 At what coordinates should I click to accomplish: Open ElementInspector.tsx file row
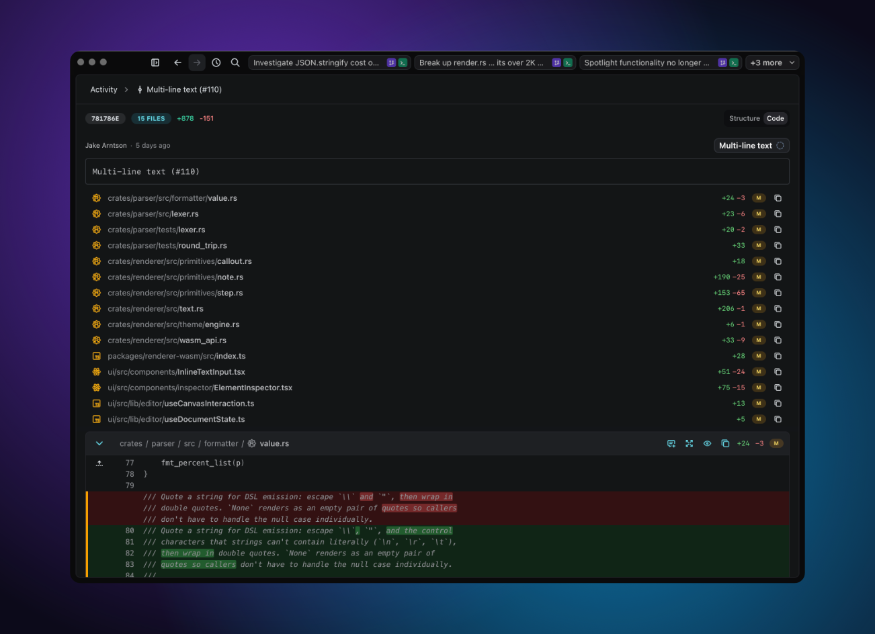click(x=437, y=388)
